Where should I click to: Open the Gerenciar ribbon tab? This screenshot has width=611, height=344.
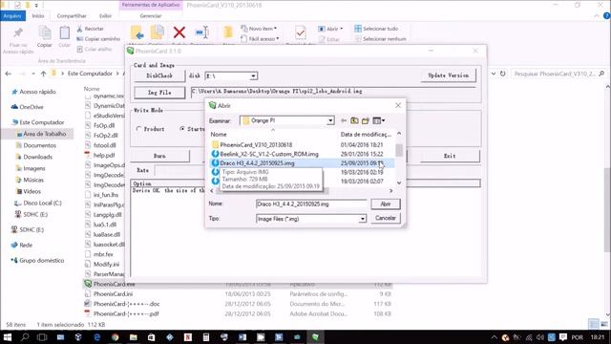151,16
